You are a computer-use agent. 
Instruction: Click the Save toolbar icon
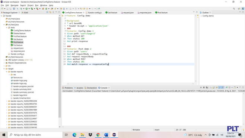tap(7, 9)
